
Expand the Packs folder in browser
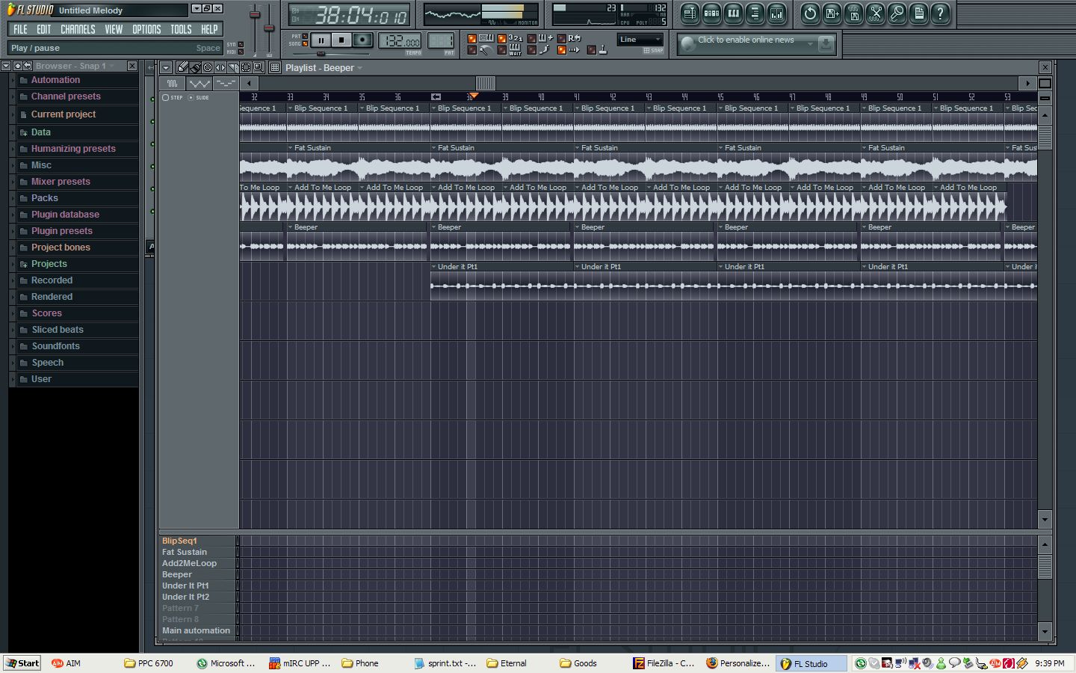coord(44,198)
